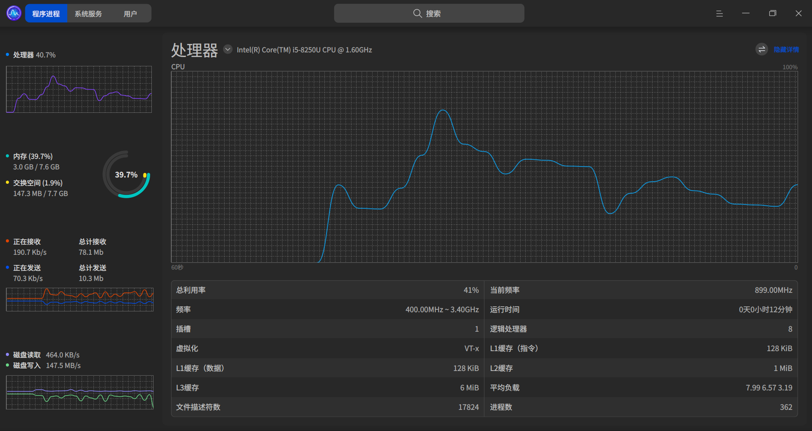Click the 磁盘写入 disk label
Image resolution: width=812 pixels, height=431 pixels.
click(x=27, y=366)
